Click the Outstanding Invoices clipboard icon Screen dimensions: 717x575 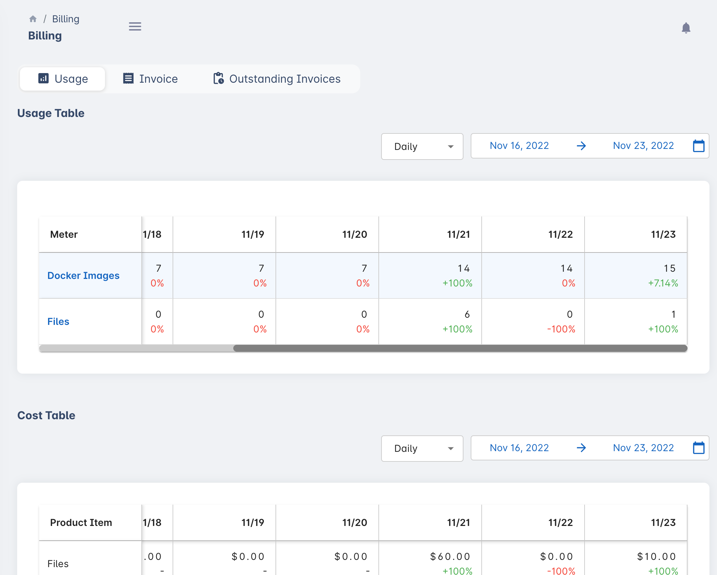click(x=219, y=79)
